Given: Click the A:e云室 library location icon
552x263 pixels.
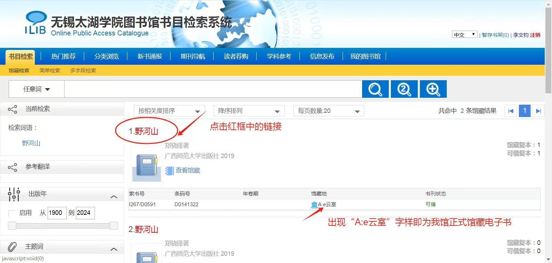Looking at the screenshot, I should pyautogui.click(x=314, y=204).
